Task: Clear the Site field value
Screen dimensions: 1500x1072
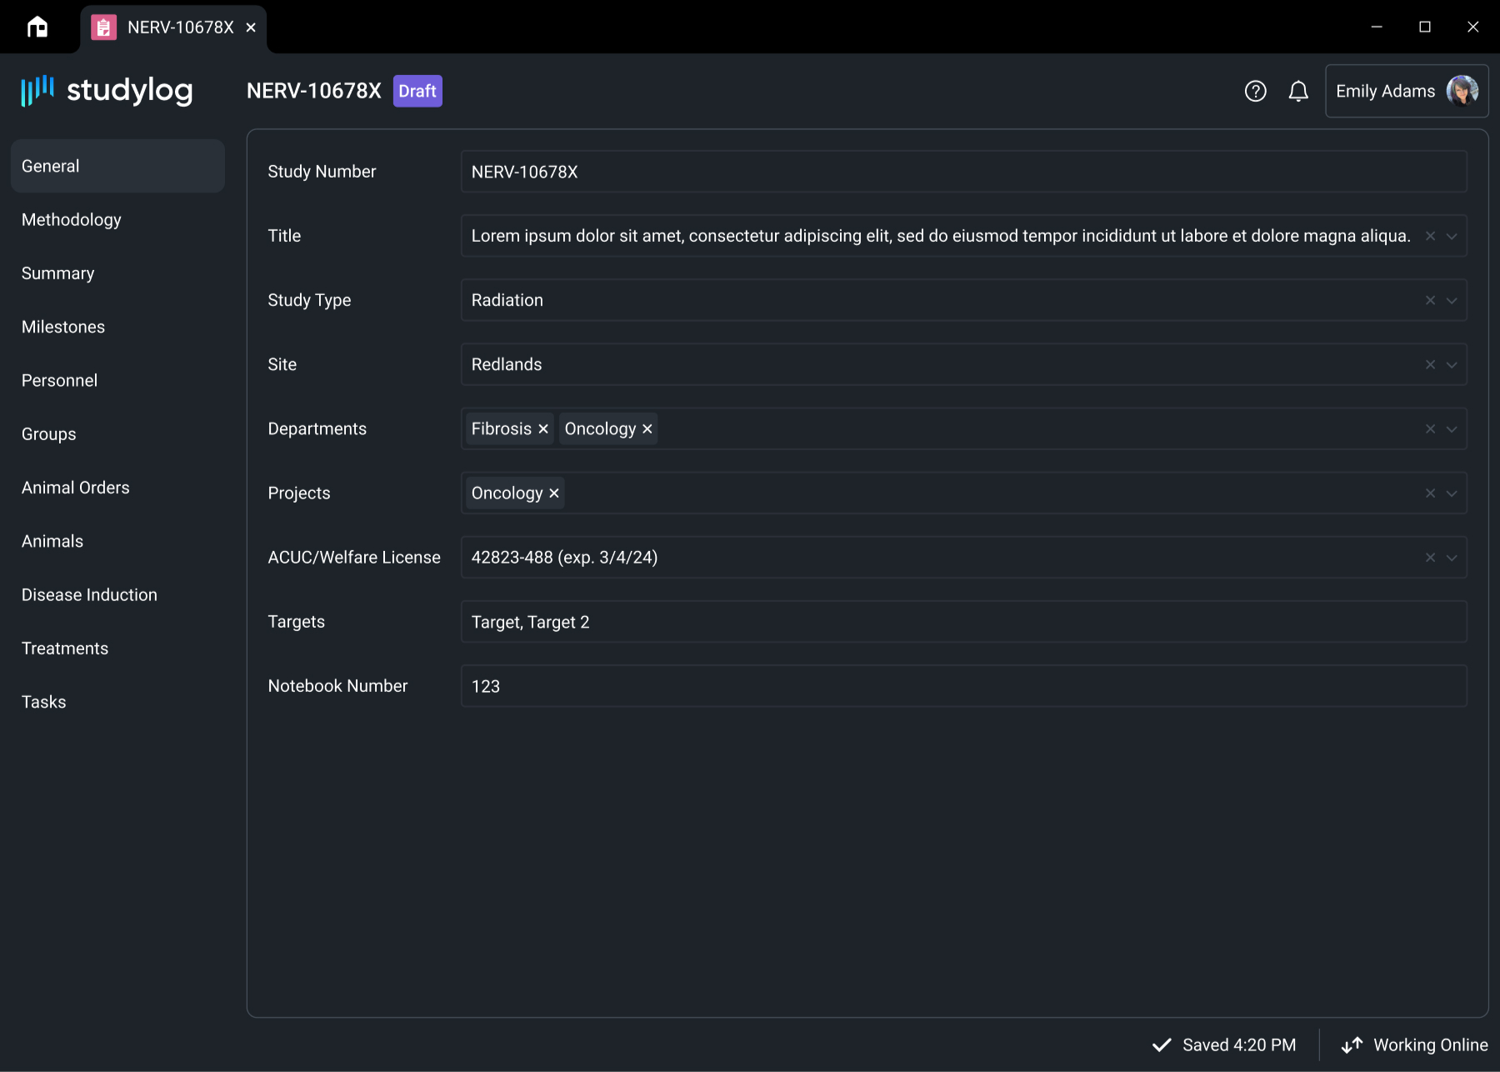Action: 1430,364
